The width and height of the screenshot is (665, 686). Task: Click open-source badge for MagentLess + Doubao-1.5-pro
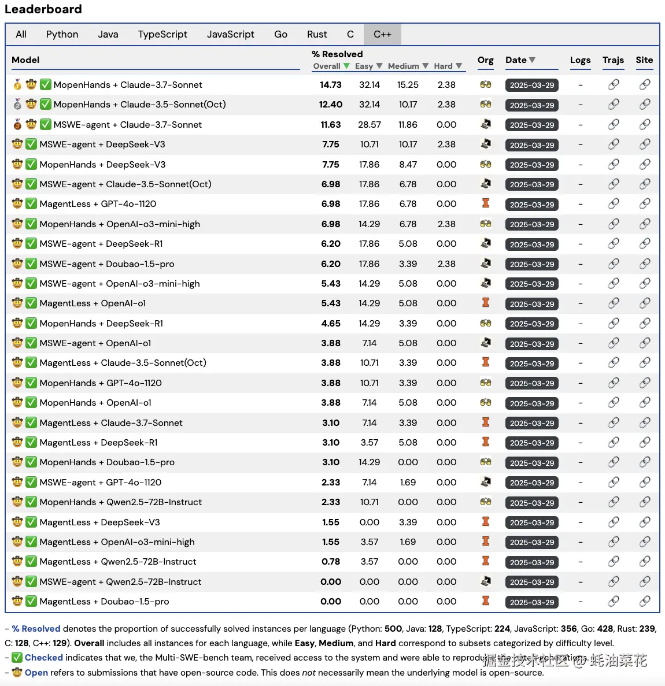click(x=17, y=601)
